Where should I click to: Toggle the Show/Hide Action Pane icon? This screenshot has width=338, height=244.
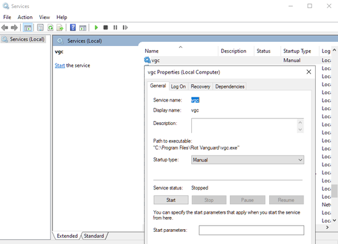(x=82, y=28)
